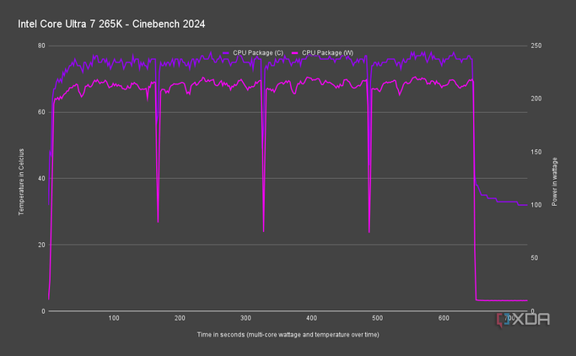The width and height of the screenshot is (576, 356).
Task: Click the x-axis tick label 200
Action: tap(180, 318)
